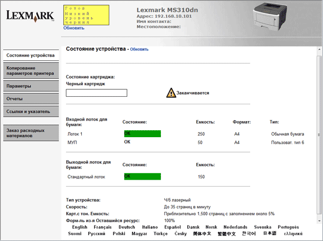The height and width of the screenshot is (241, 323).
Task: Click the printer image in the header
Action: coord(270,17)
